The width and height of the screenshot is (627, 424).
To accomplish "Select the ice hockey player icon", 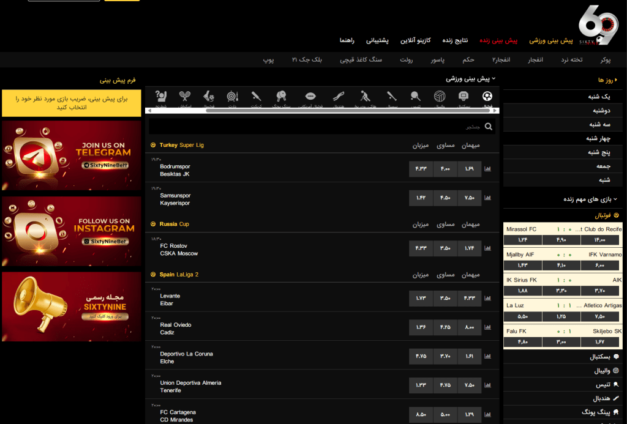I will tap(365, 96).
